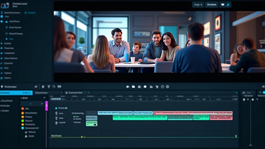Toggle the green switch on the cyan-dot track header
265x149 pixels.
click(x=66, y=108)
